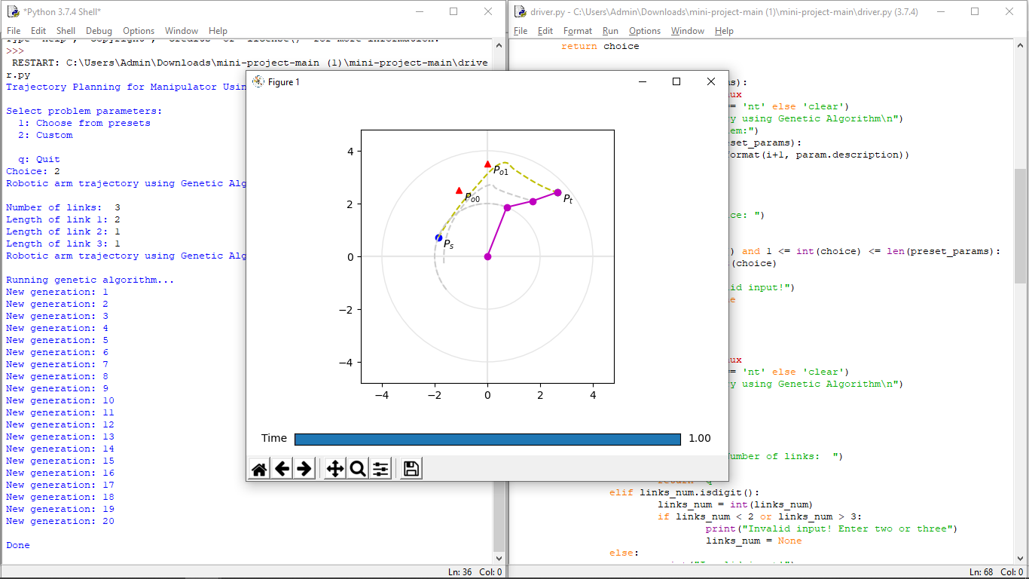The height and width of the screenshot is (579, 1029).
Task: Go back to previous plot view
Action: pyautogui.click(x=282, y=469)
